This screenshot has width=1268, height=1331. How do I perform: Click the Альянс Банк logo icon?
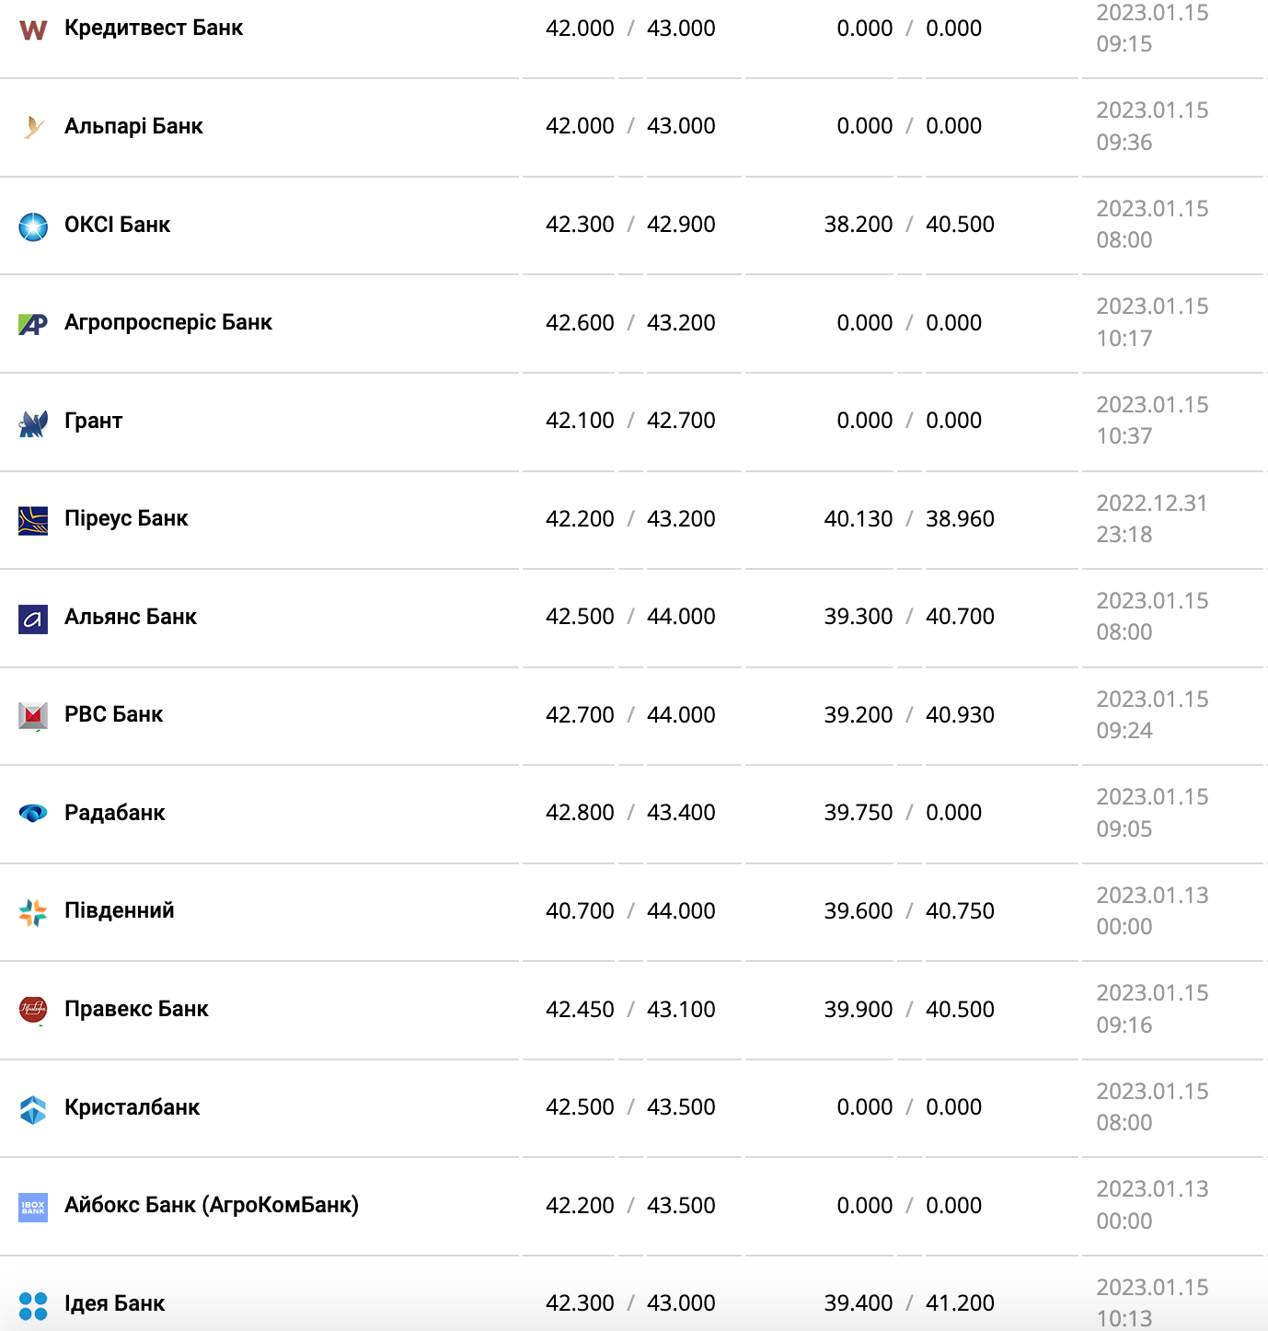[33, 619]
